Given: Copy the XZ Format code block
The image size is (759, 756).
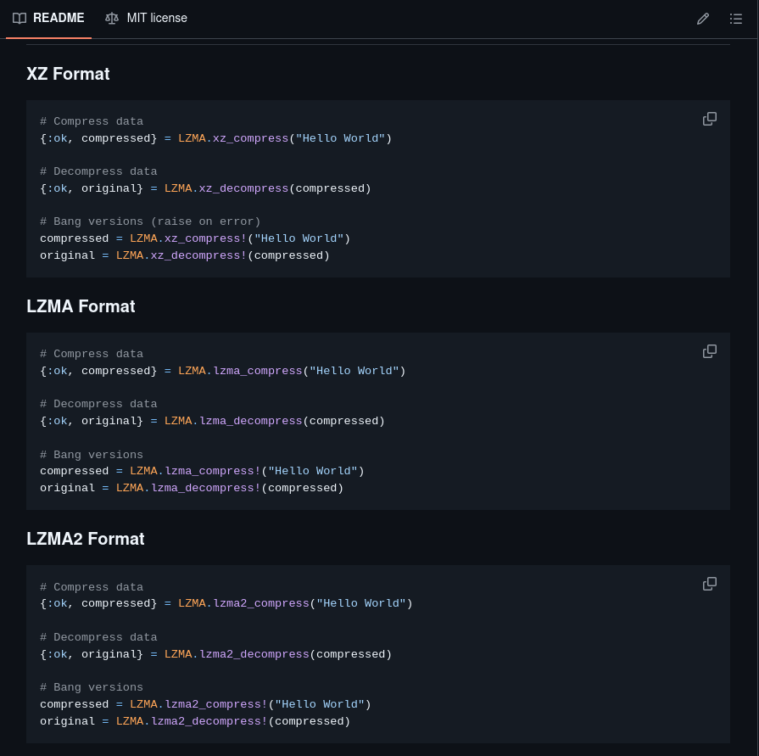Looking at the screenshot, I should click(709, 119).
